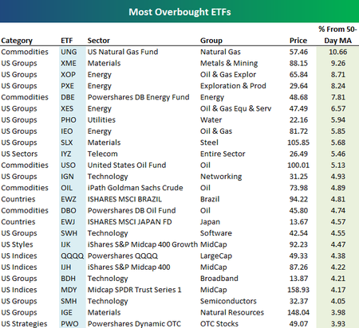Click the UNG ticker cell
The width and height of the screenshot is (359, 328).
pyautogui.click(x=69, y=52)
